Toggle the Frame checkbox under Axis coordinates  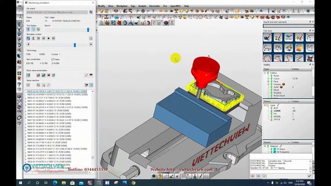tap(53, 59)
